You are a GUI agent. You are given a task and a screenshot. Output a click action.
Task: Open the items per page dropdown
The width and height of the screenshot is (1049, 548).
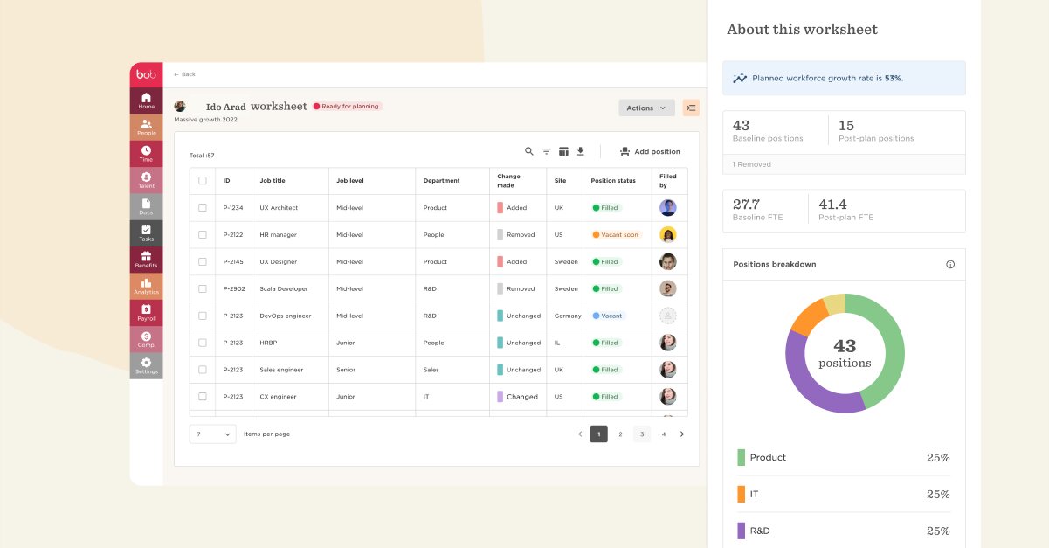point(213,434)
